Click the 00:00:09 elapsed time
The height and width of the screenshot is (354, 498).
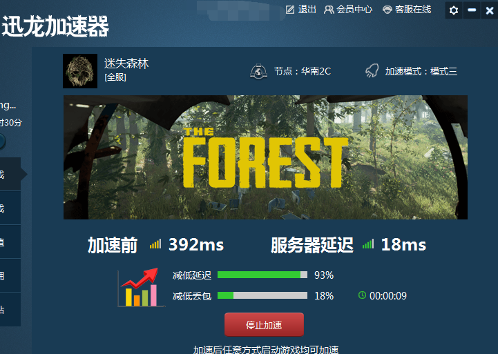pyautogui.click(x=388, y=295)
